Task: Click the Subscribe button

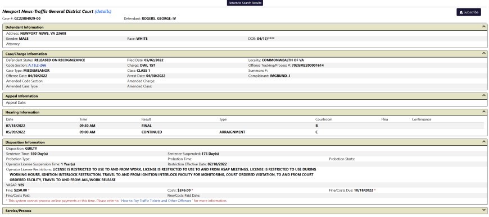Action: [x=469, y=12]
